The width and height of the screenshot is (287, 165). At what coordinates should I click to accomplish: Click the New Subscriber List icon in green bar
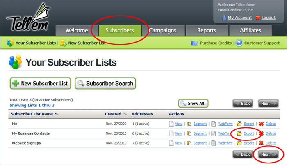pyautogui.click(x=64, y=43)
